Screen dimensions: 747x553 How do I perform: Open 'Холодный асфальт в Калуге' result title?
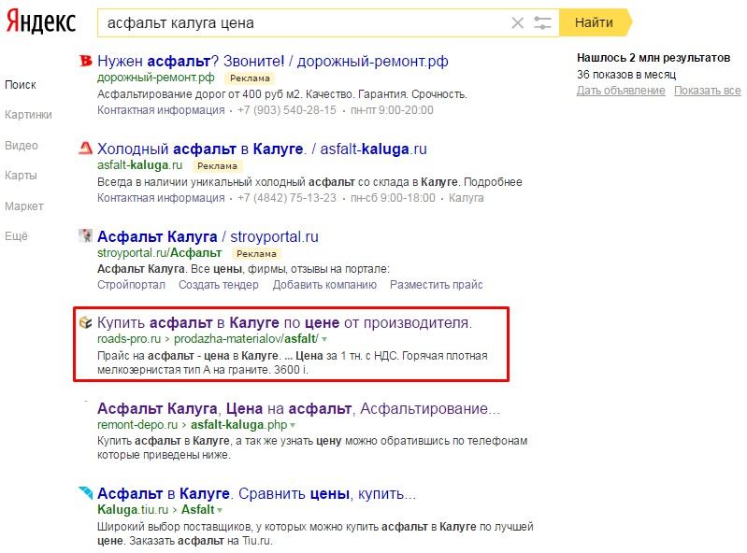point(262,149)
